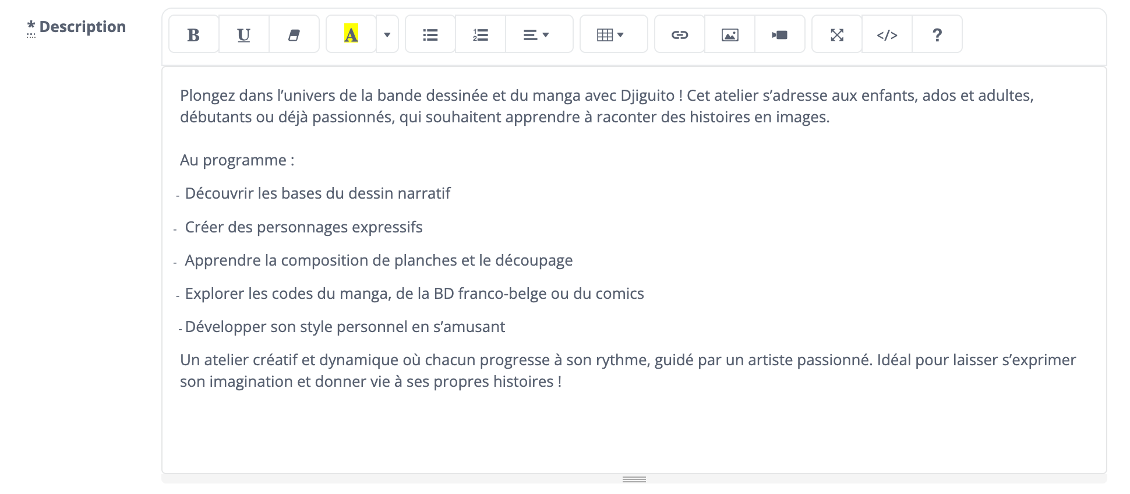Image resolution: width=1130 pixels, height=494 pixels.
Task: Click the paragraph starting 'Plongez dans l'univers'
Action: click(607, 106)
